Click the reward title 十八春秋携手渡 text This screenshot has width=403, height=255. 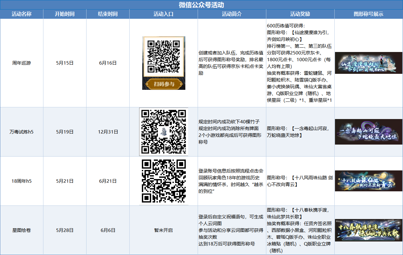(298, 213)
